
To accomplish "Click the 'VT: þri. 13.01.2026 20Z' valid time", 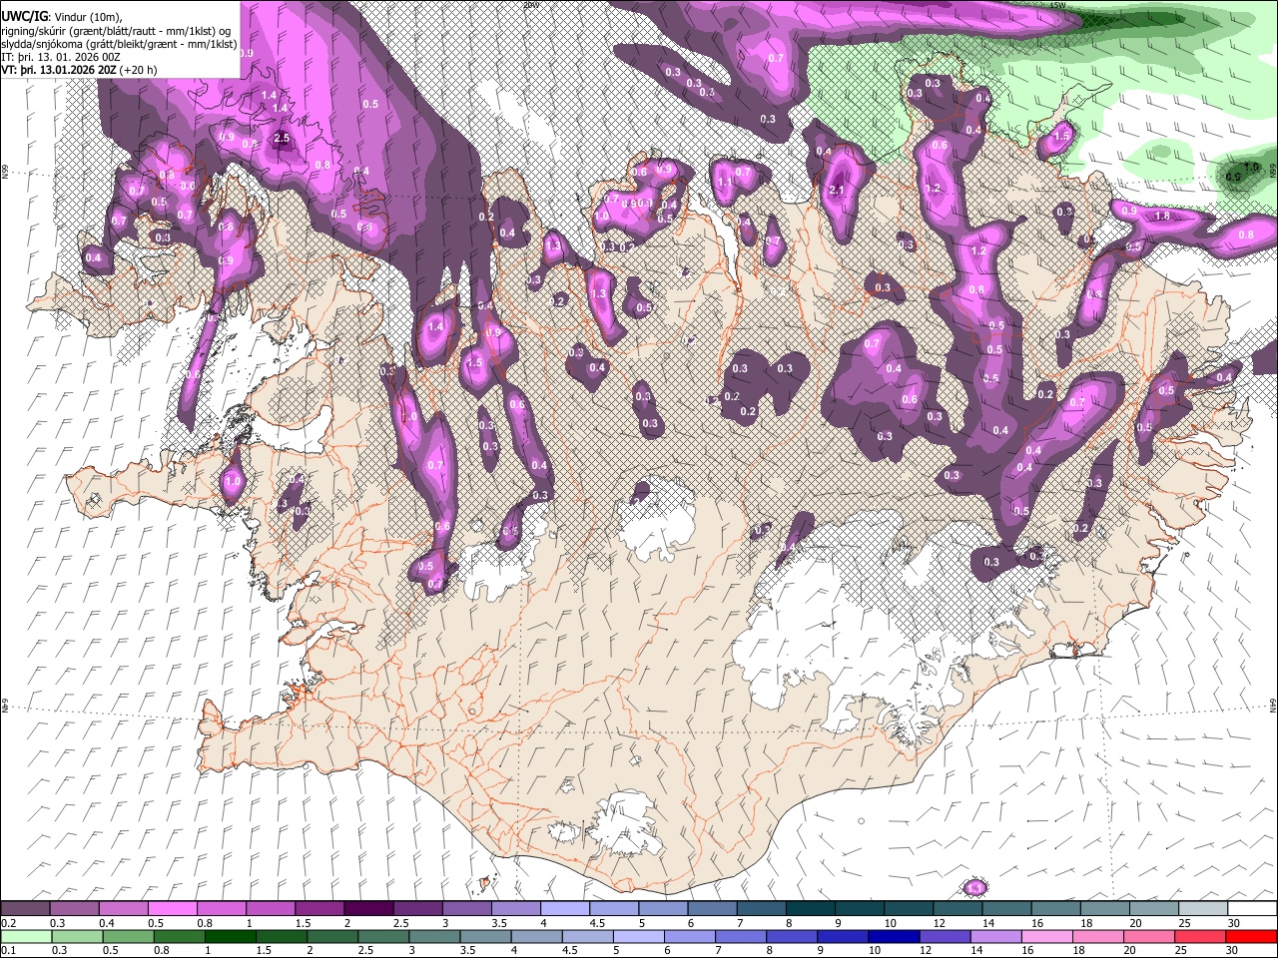I will (60, 70).
